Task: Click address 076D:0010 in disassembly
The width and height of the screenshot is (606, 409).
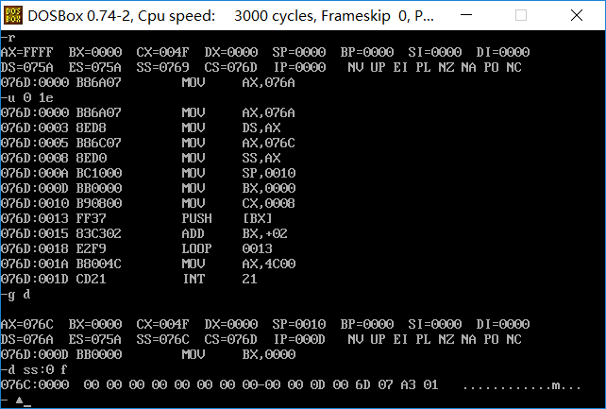Action: coord(34,203)
